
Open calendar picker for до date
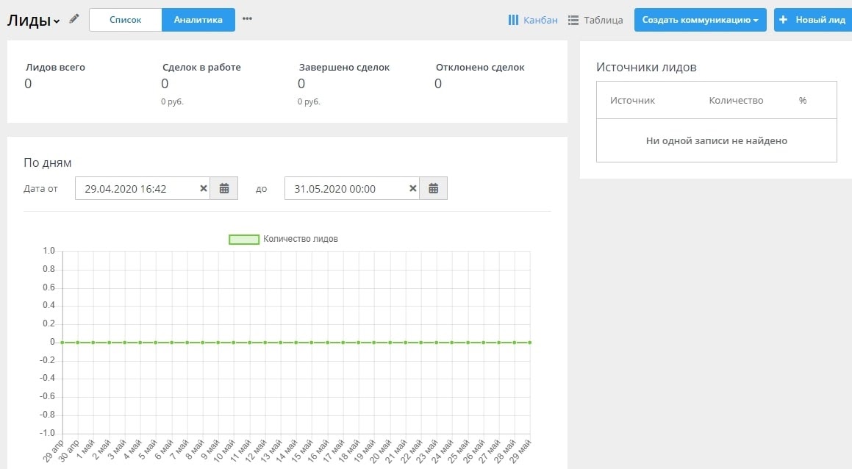pos(433,189)
